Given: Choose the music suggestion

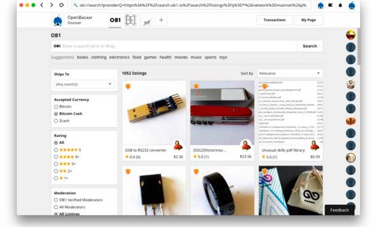Looking at the screenshot, I should pyautogui.click(x=196, y=57).
